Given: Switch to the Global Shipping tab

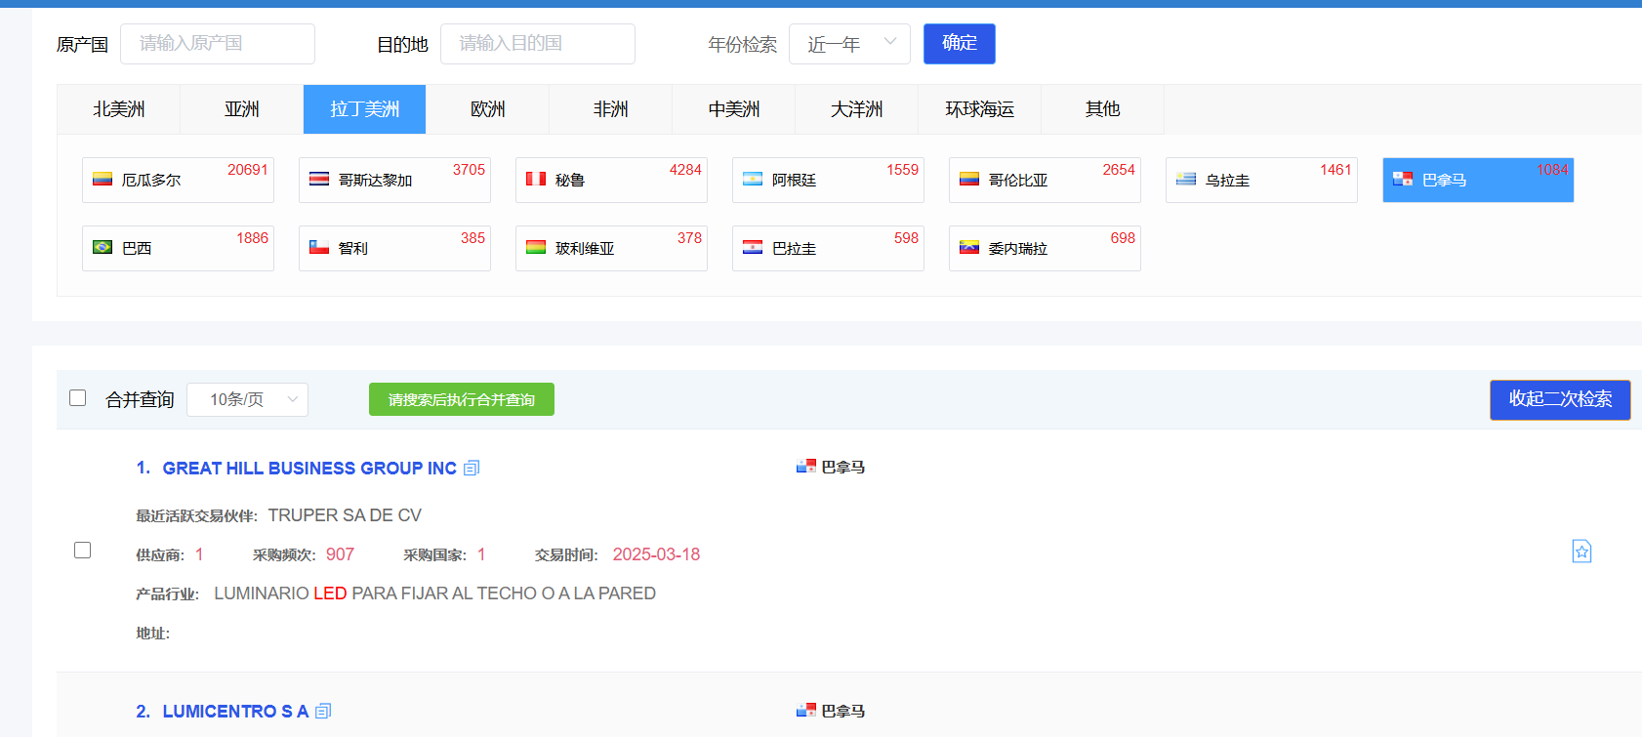Looking at the screenshot, I should pyautogui.click(x=979, y=109).
